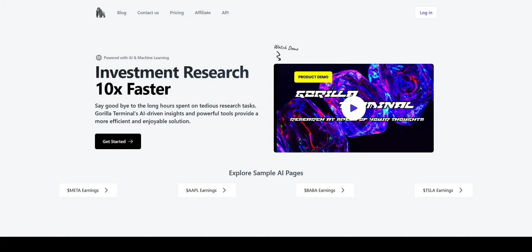Click the arrow icon inside Get Started

(131, 141)
